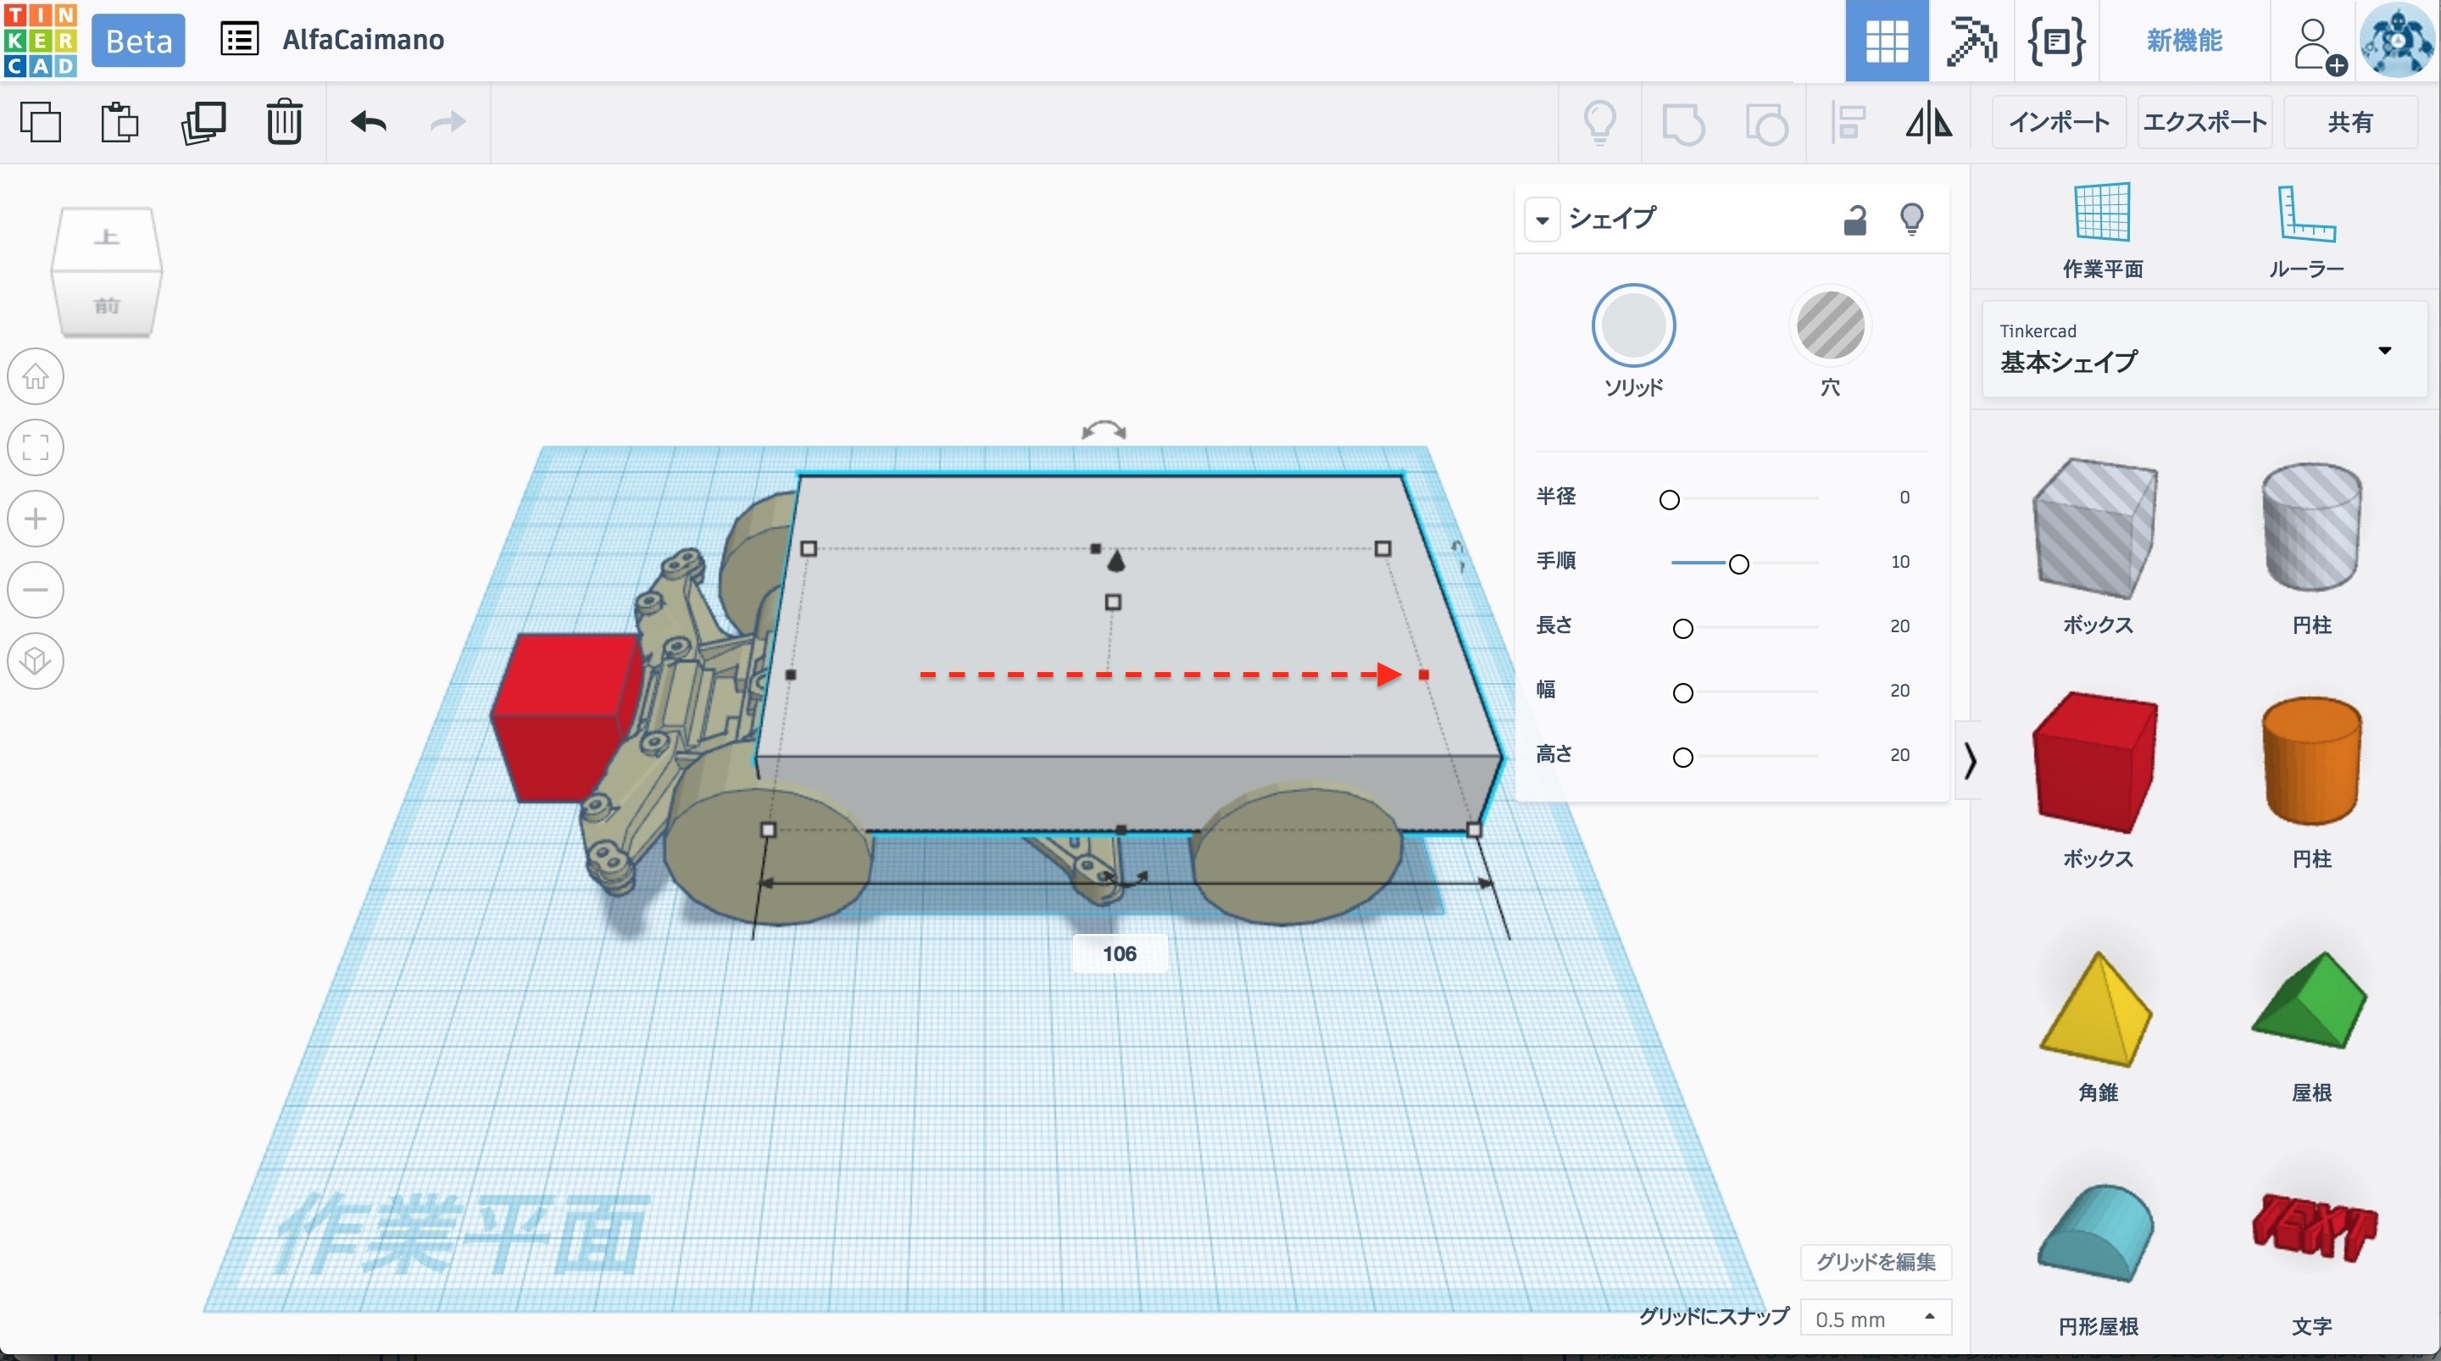Click the Fit all in view icon
This screenshot has height=1361, width=2441.
[x=36, y=447]
